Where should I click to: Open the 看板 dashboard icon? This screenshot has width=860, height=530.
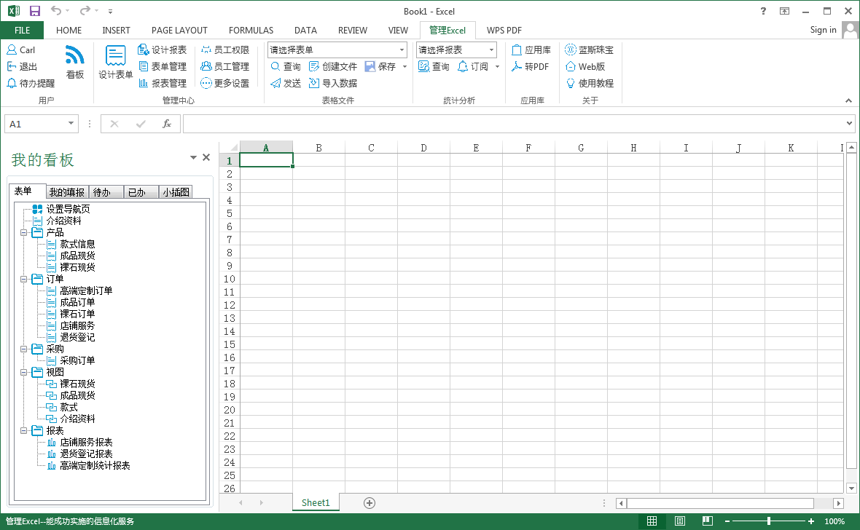click(74, 62)
